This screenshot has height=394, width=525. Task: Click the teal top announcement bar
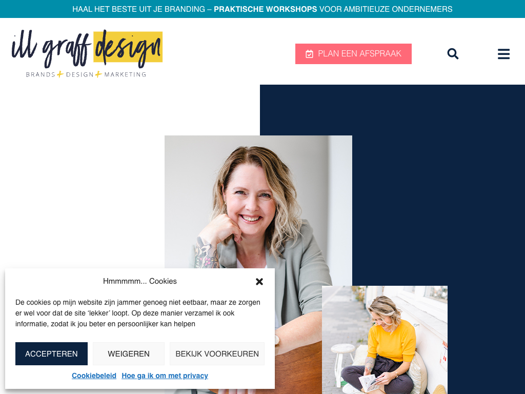tap(262, 9)
